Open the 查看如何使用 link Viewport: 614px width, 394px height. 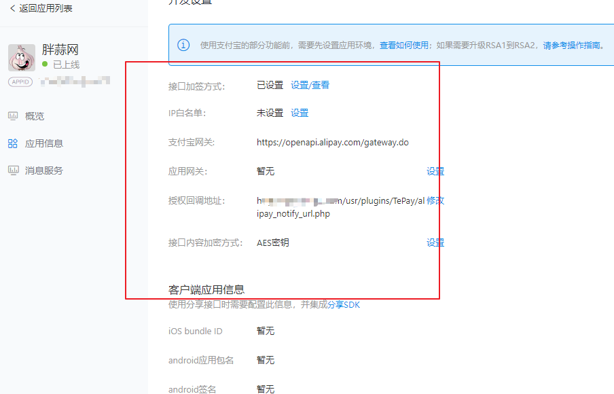point(404,46)
